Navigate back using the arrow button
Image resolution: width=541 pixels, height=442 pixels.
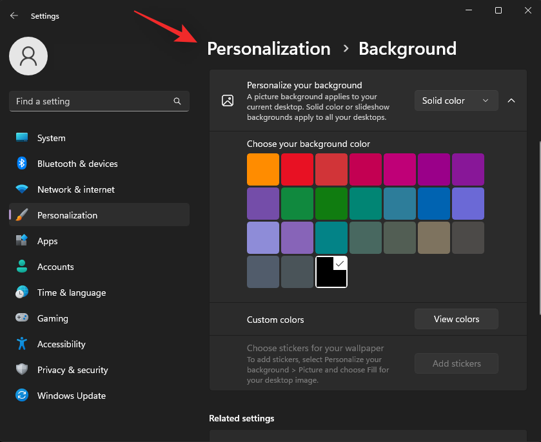[14, 15]
